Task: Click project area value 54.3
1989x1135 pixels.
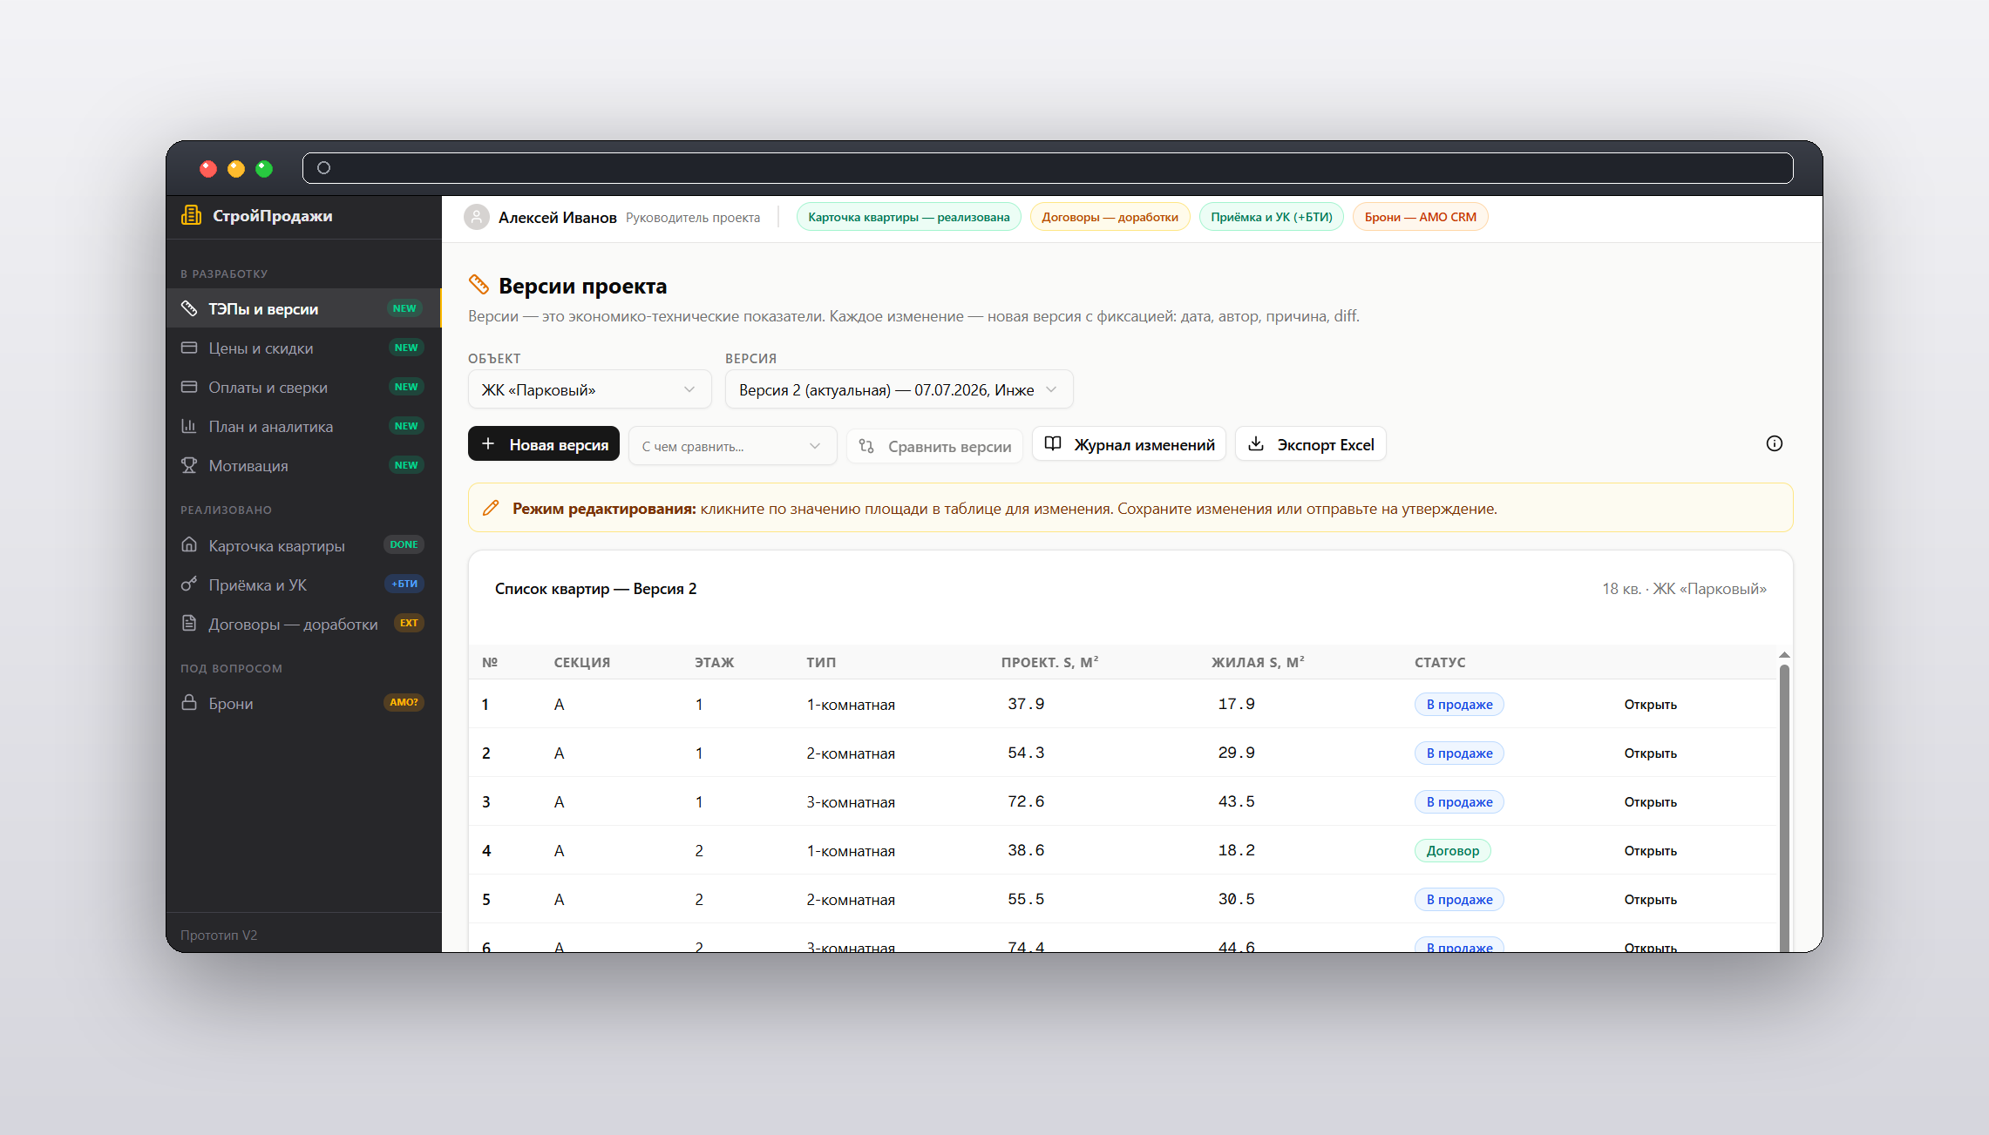Action: pyautogui.click(x=1026, y=753)
